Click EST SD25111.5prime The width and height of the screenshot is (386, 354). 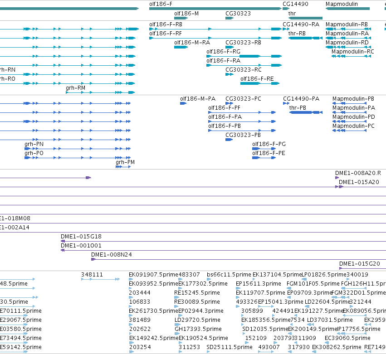(x=230, y=348)
